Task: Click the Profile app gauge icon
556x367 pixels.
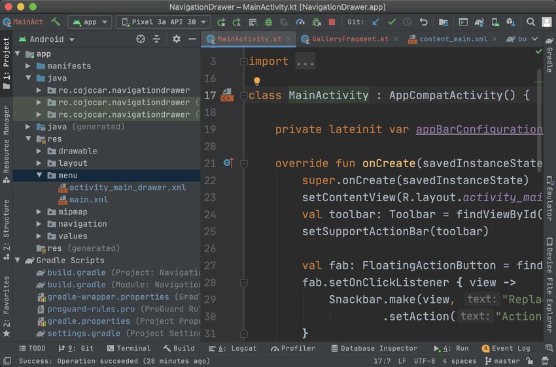Action: [300, 22]
